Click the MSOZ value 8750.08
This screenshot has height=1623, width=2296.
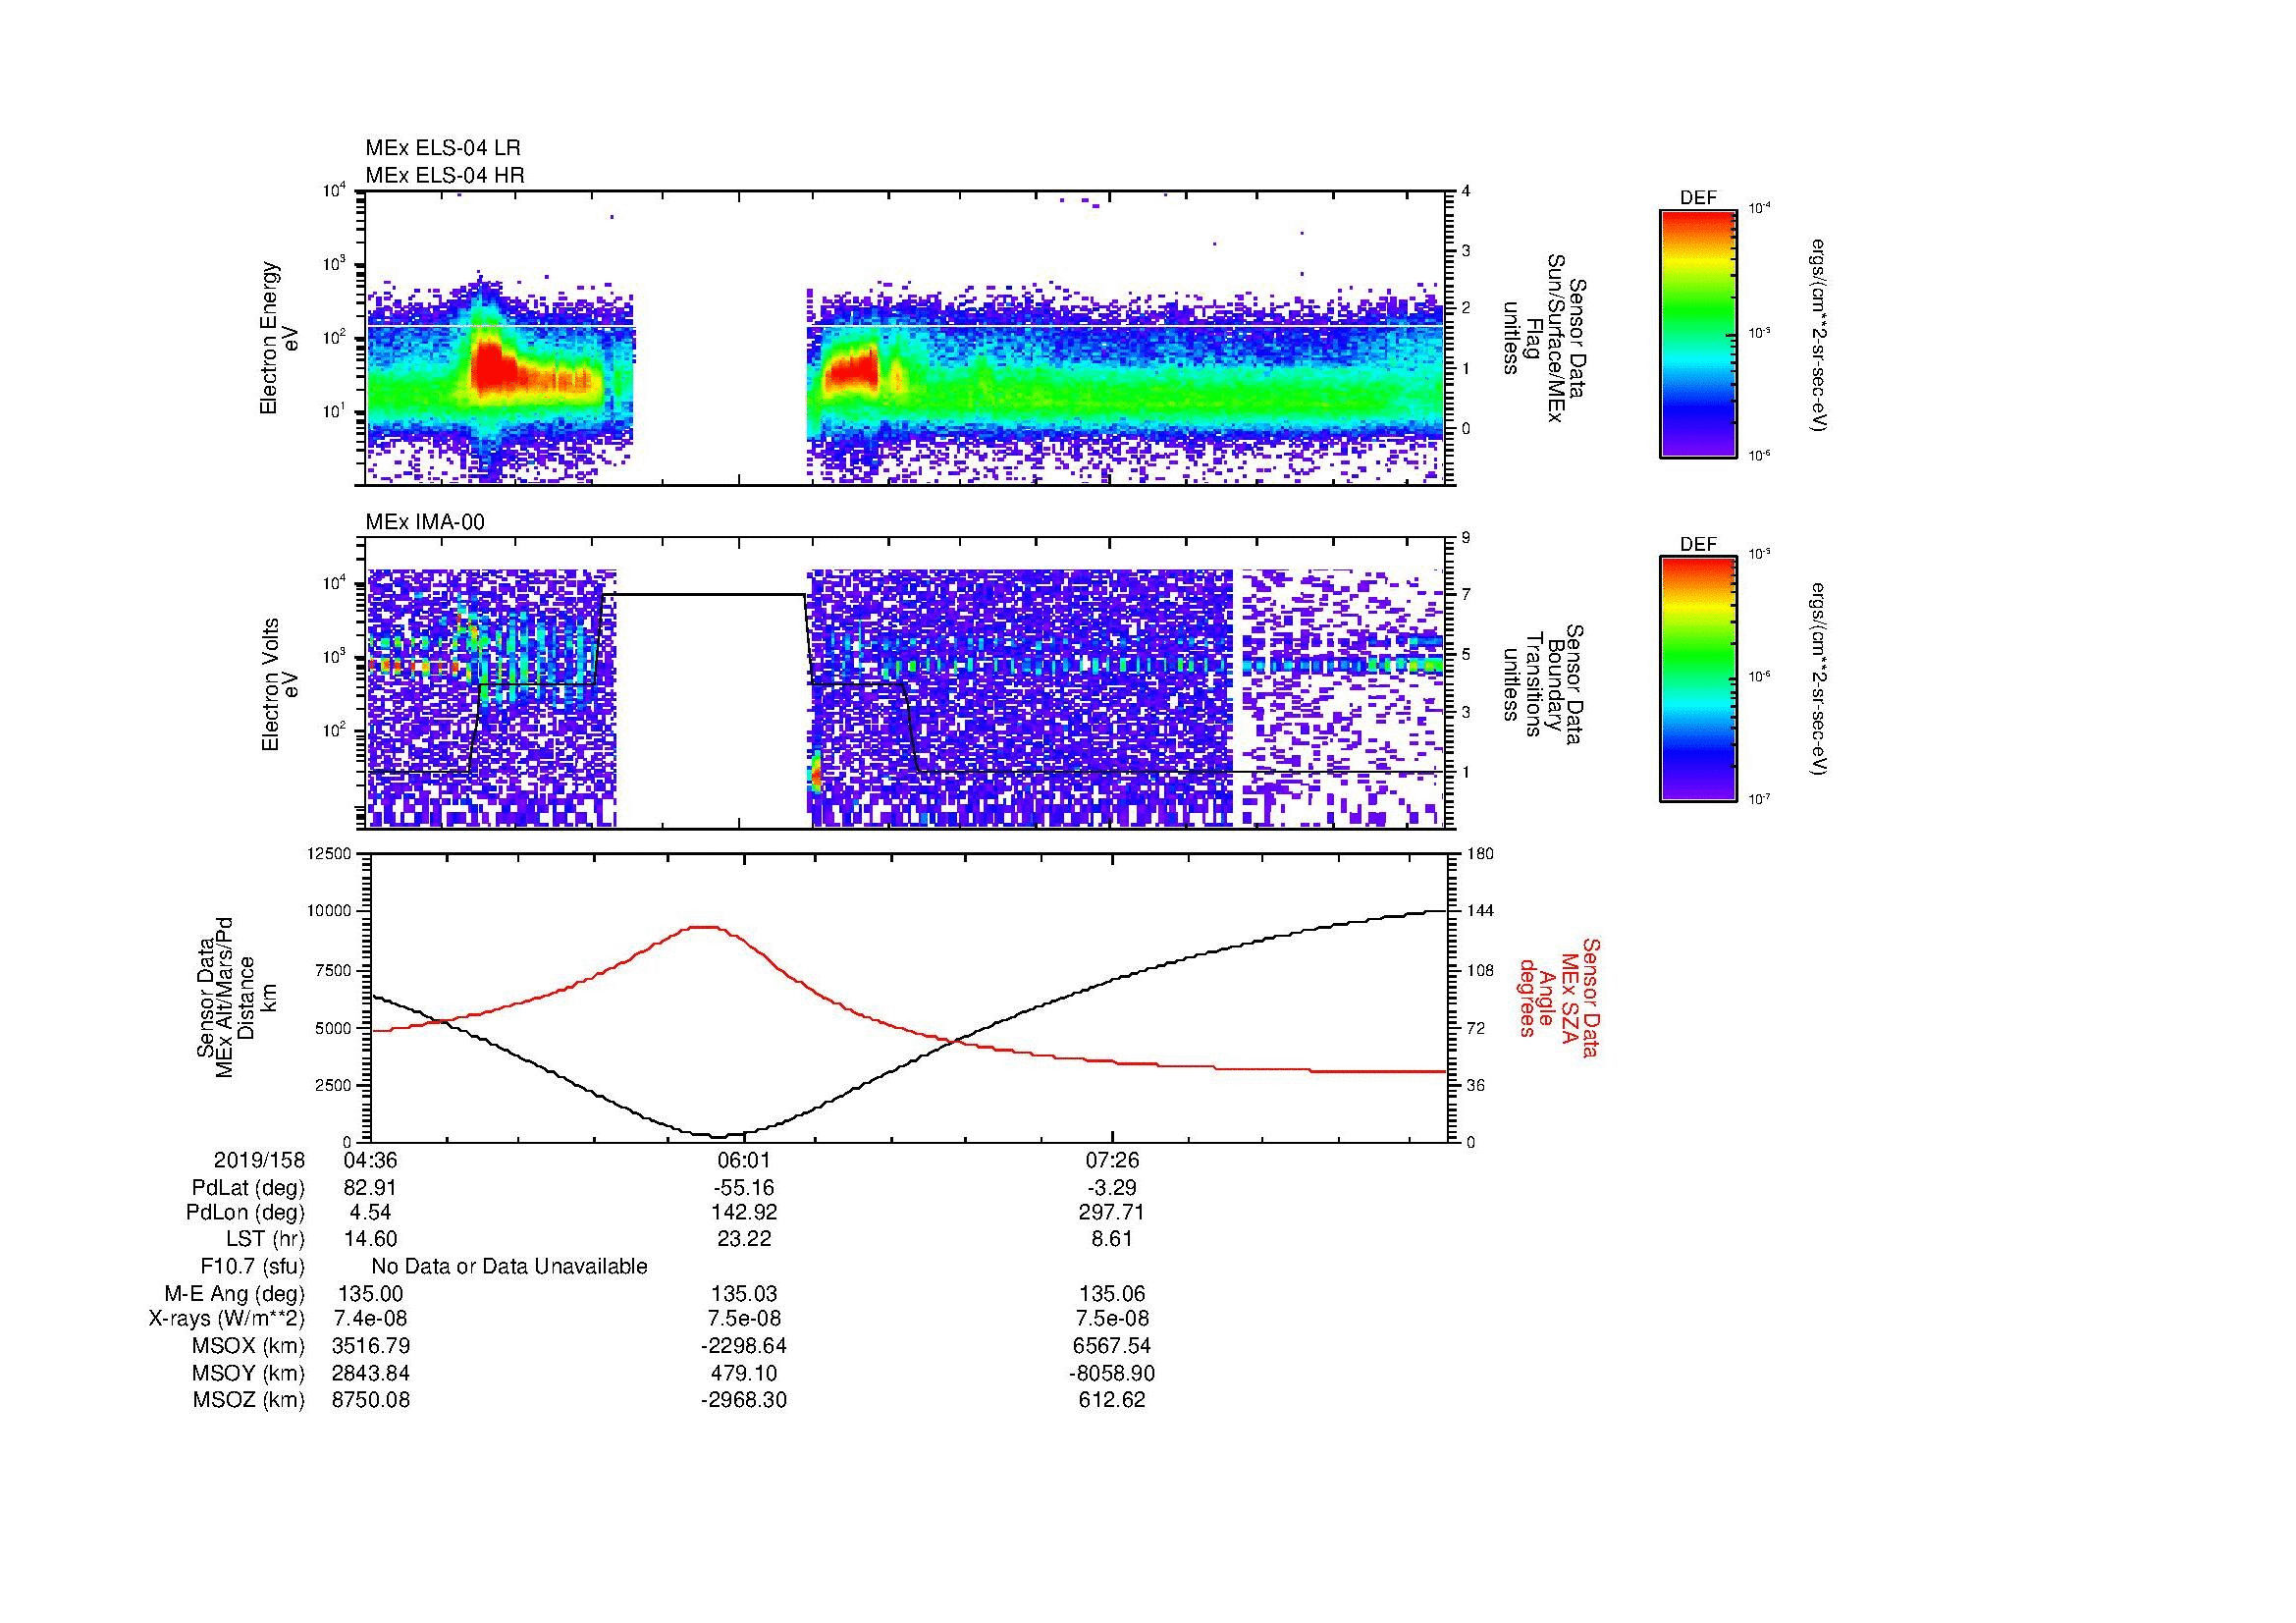370,1400
